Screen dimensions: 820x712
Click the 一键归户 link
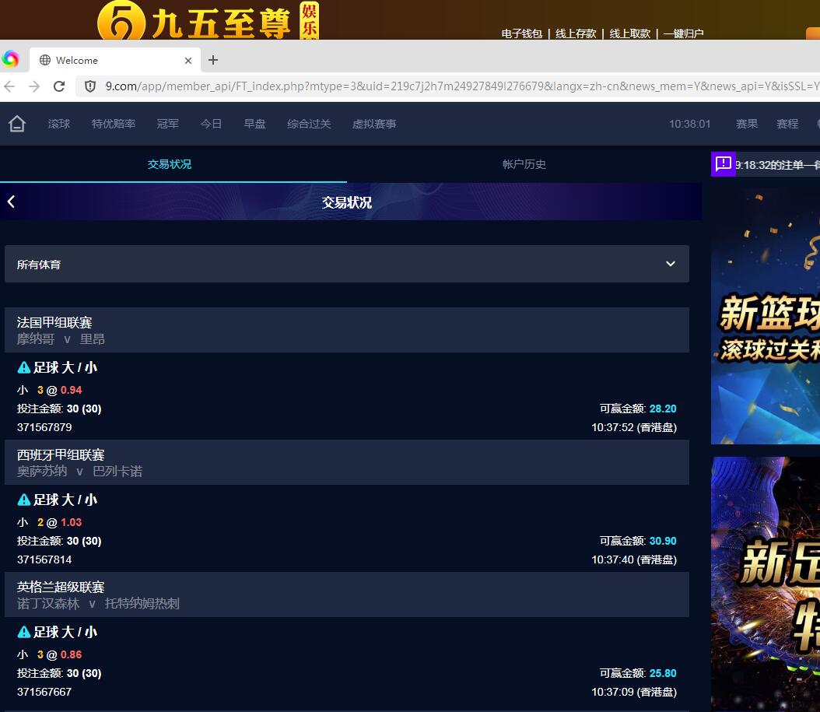click(684, 33)
